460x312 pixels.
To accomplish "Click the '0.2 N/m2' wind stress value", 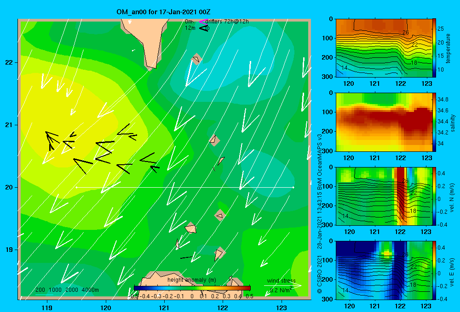I will [x=281, y=290].
